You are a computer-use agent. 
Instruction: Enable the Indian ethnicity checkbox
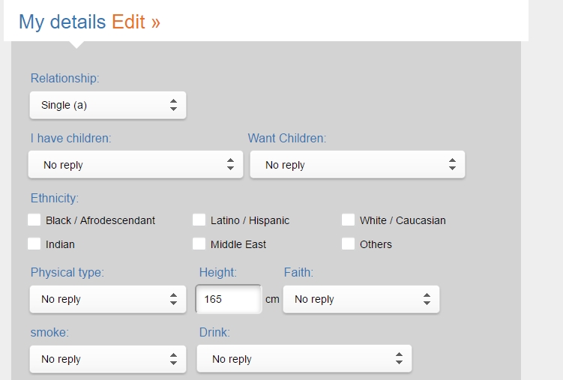pos(34,244)
